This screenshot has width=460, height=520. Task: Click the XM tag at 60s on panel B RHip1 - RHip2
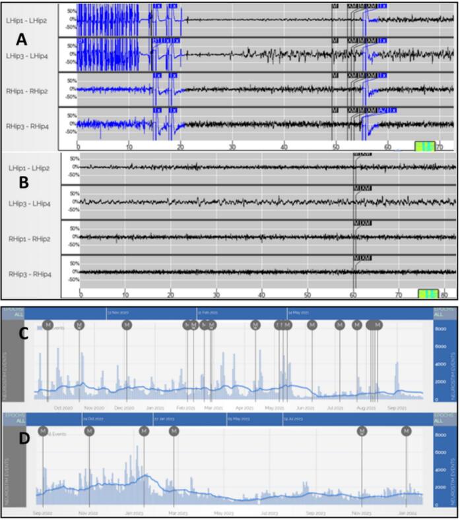tap(366, 223)
